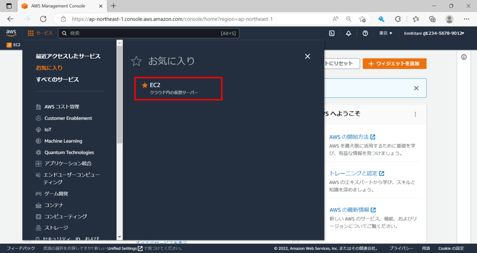Click the services menu scrollbar up arrow

[x=120, y=42]
